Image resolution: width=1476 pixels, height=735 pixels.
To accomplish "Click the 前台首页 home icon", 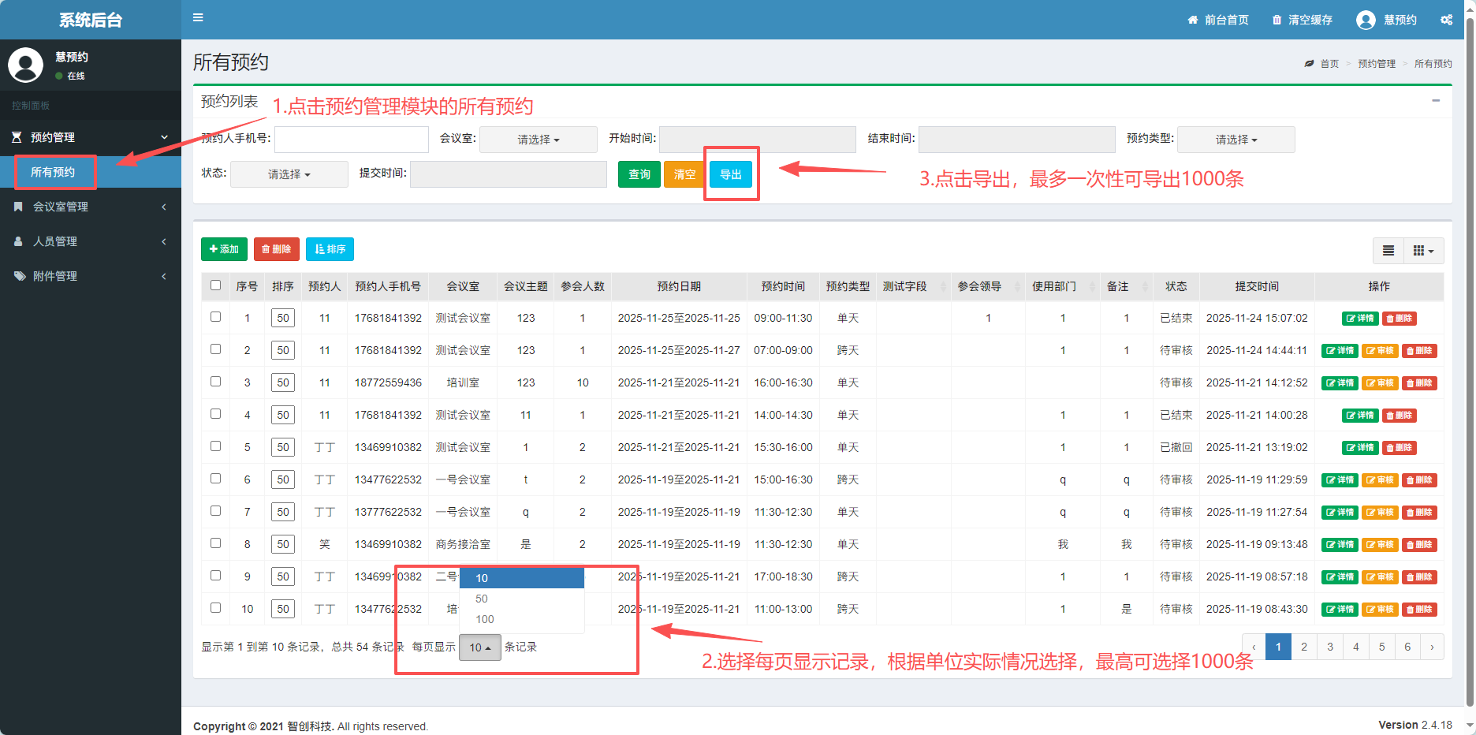I will 1192,21.
